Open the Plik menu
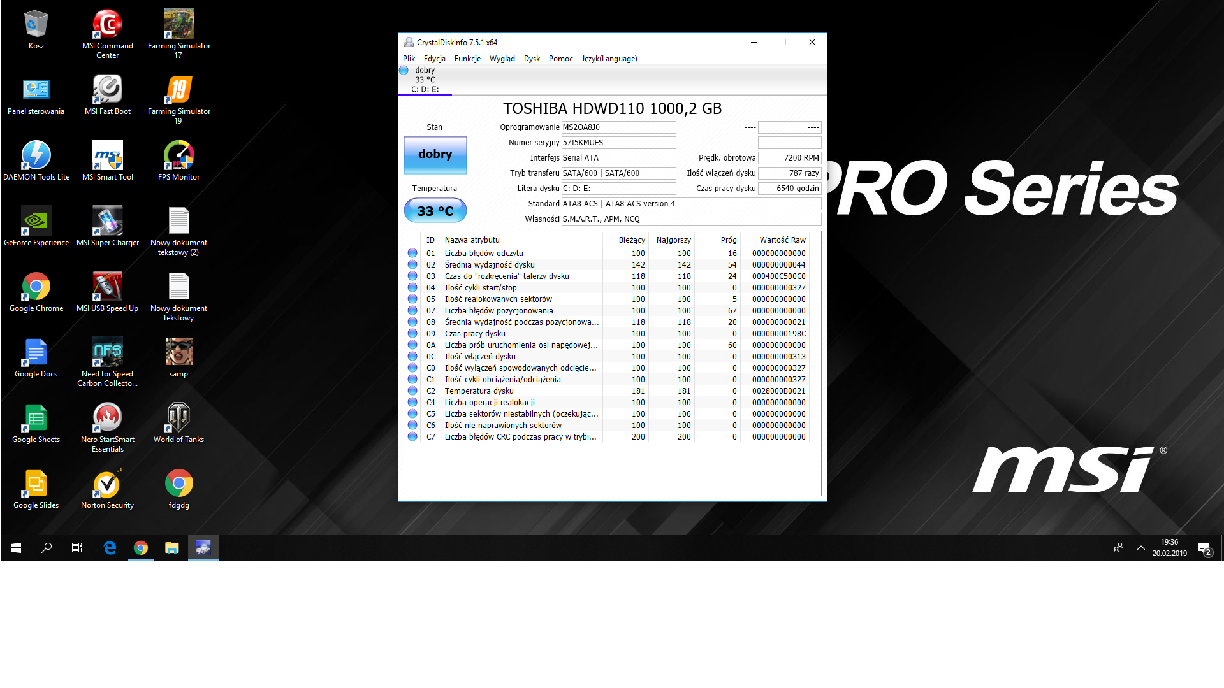Viewport: 1224px width, 688px height. [409, 59]
